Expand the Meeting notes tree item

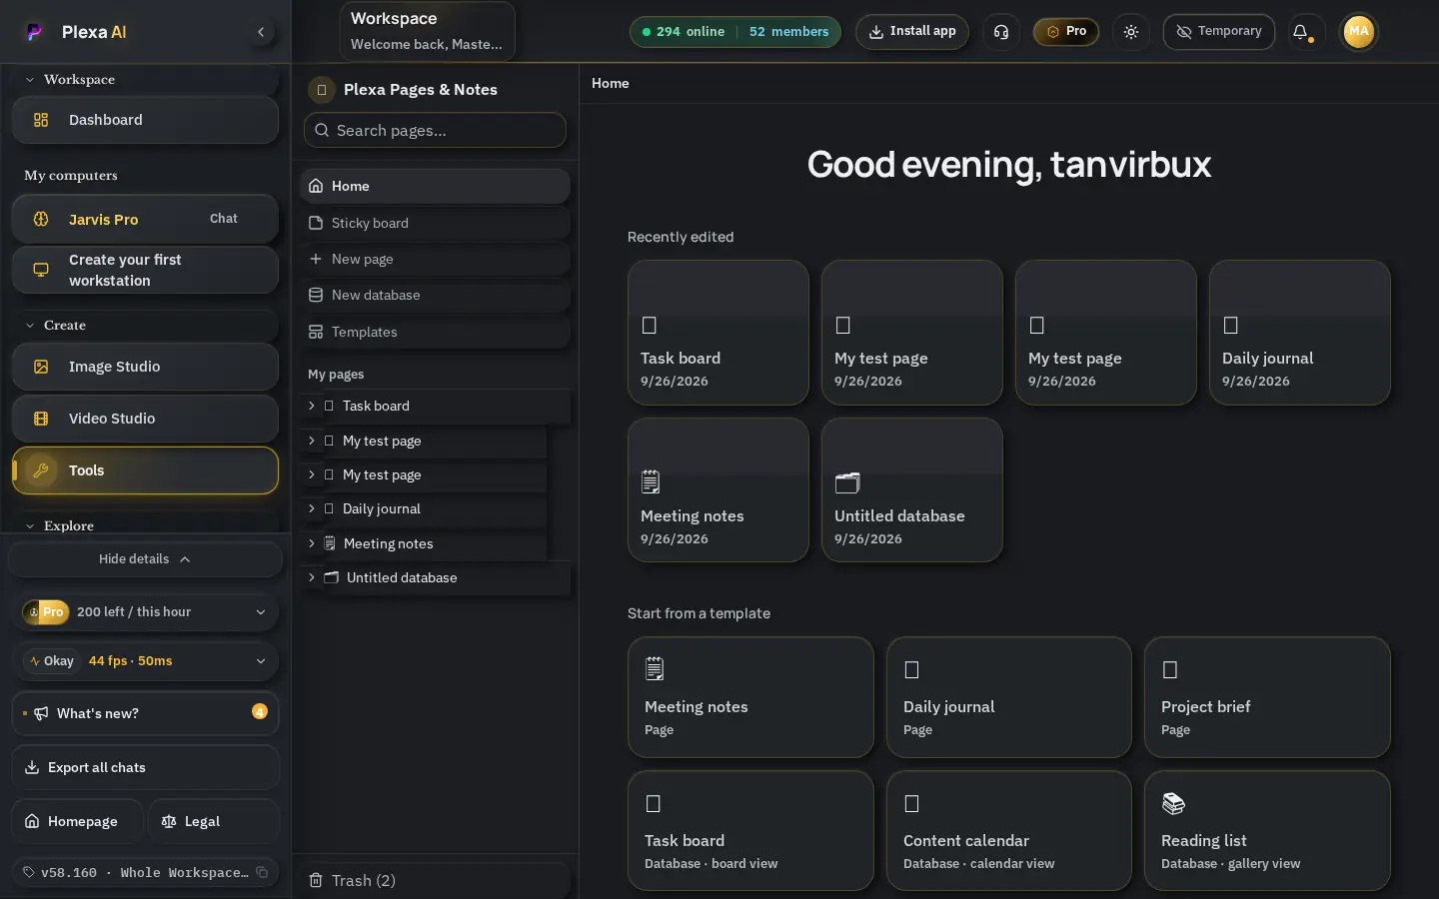point(312,543)
